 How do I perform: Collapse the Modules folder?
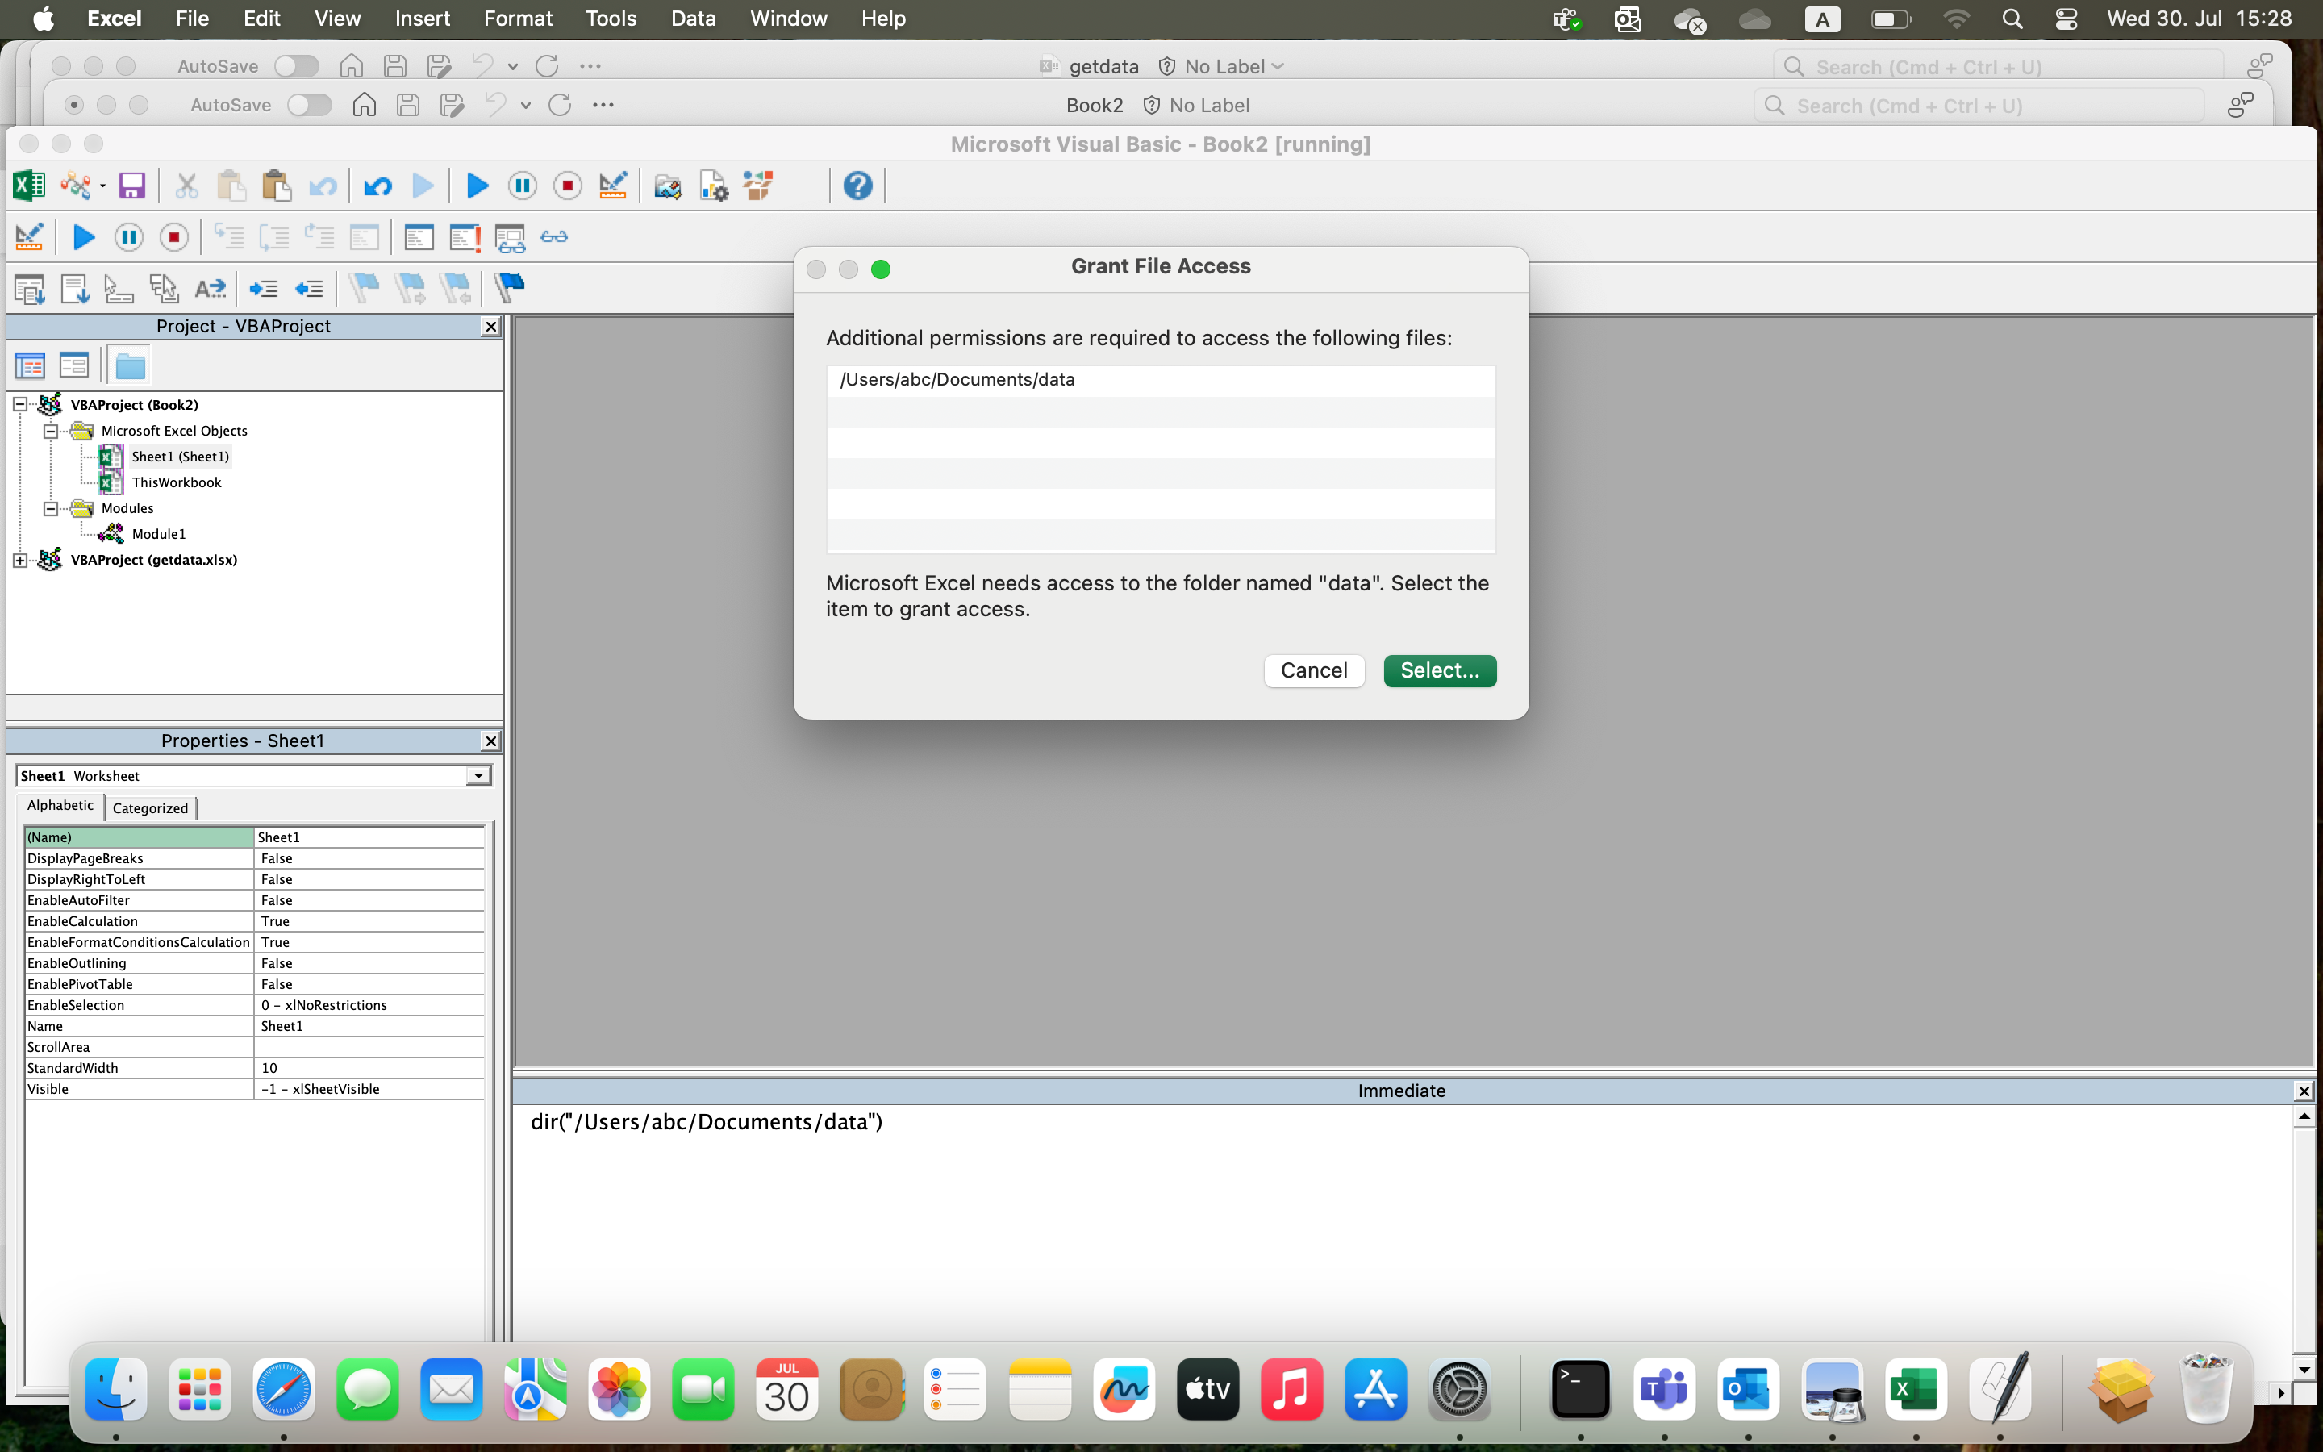pos(50,508)
